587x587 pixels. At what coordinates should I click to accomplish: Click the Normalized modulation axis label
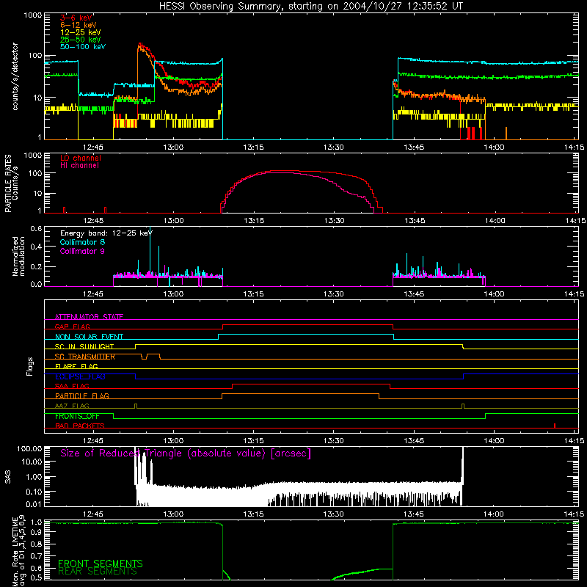click(x=19, y=256)
